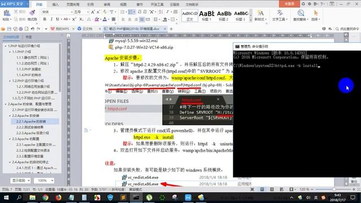Open the WPS 文字 application menu
Screen dimensions: 361x203
coord(14,4)
